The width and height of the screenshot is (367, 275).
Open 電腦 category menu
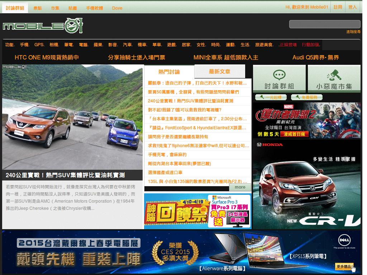point(84,45)
